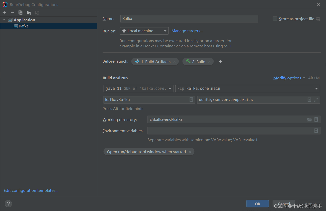The width and height of the screenshot is (326, 211).
Task: Remove the Build Artifacts before-launch task
Action: [x=174, y=62]
